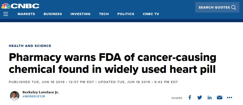Open more share options ellipsis
243x105 pixels.
[230, 98]
